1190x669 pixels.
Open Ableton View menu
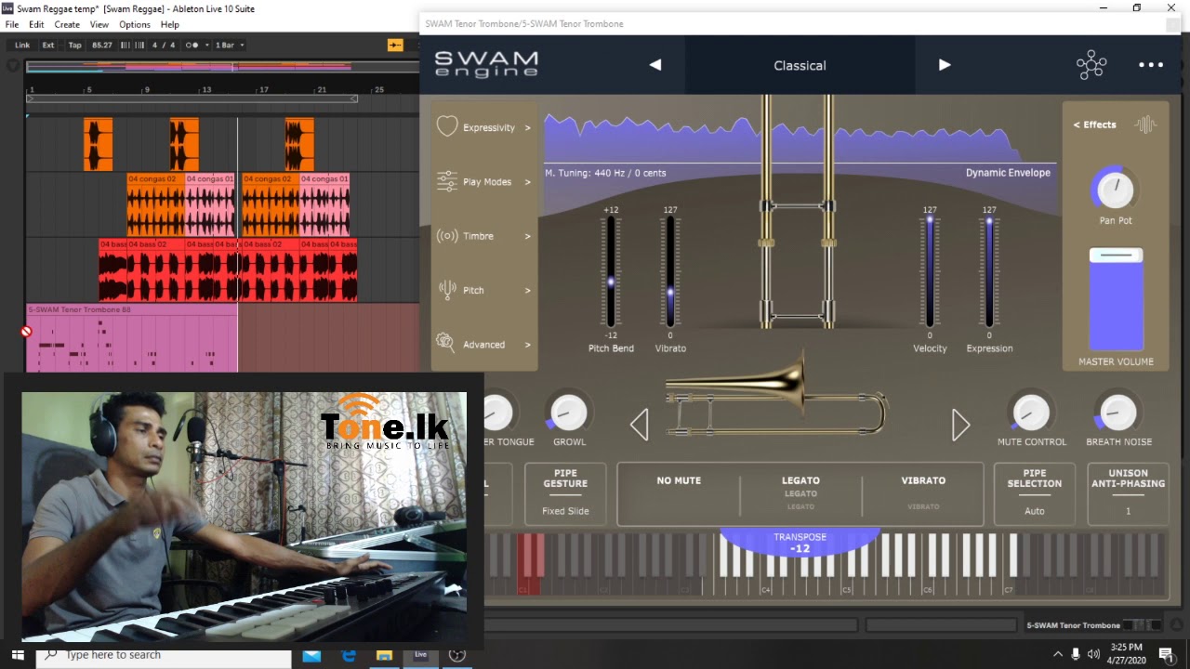pyautogui.click(x=99, y=24)
